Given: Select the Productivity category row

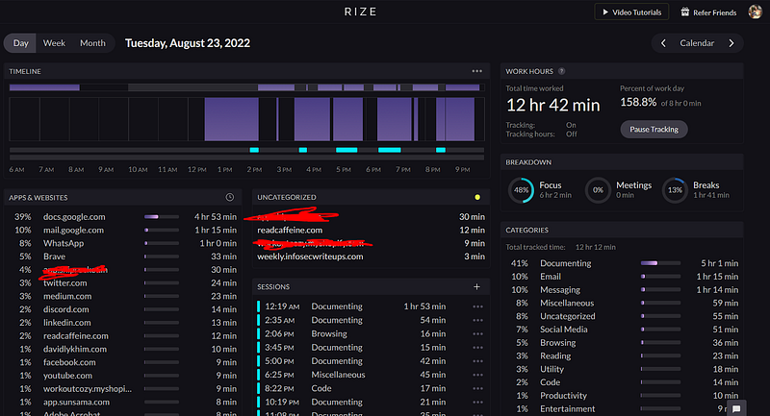Looking at the screenshot, I should pos(622,396).
